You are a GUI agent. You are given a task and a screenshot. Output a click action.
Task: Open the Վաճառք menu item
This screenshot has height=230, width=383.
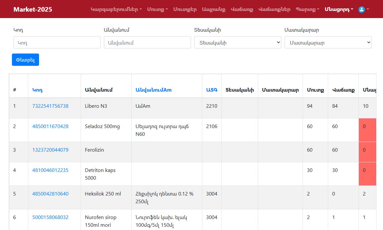(242, 9)
